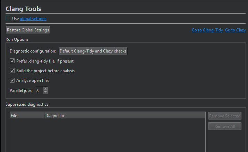Sort suppressed diagnostics by File column
Viewport: 248px width, 152px height.
pyautogui.click(x=27, y=116)
